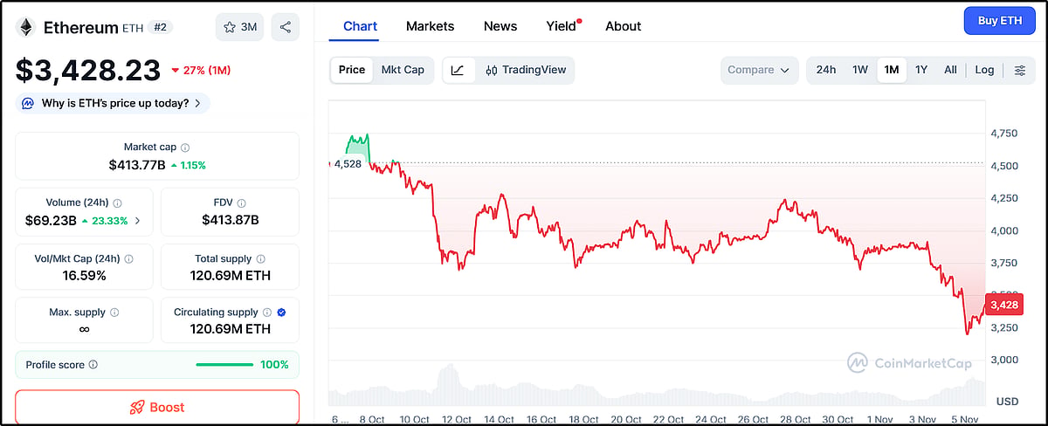Click the info icon beside Market cap
The width and height of the screenshot is (1048, 426).
(x=185, y=148)
